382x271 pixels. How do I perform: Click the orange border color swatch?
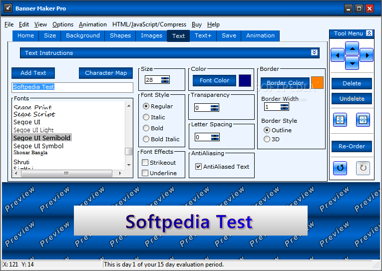click(x=317, y=82)
